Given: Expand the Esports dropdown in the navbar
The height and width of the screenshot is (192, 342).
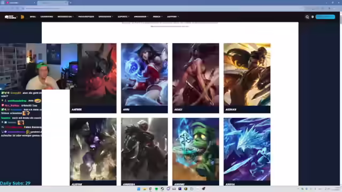Looking at the screenshot, I should coord(123,17).
